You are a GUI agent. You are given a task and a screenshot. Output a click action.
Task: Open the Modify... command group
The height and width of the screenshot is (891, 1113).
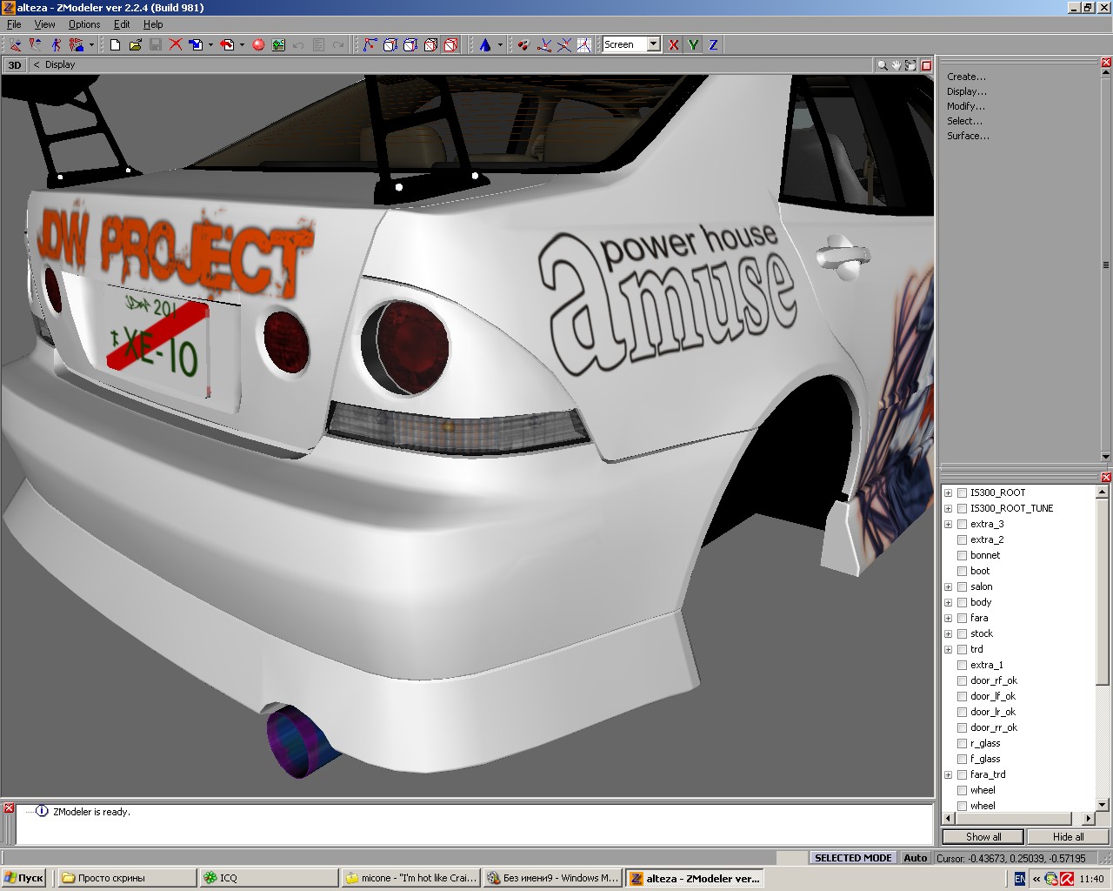coord(966,106)
